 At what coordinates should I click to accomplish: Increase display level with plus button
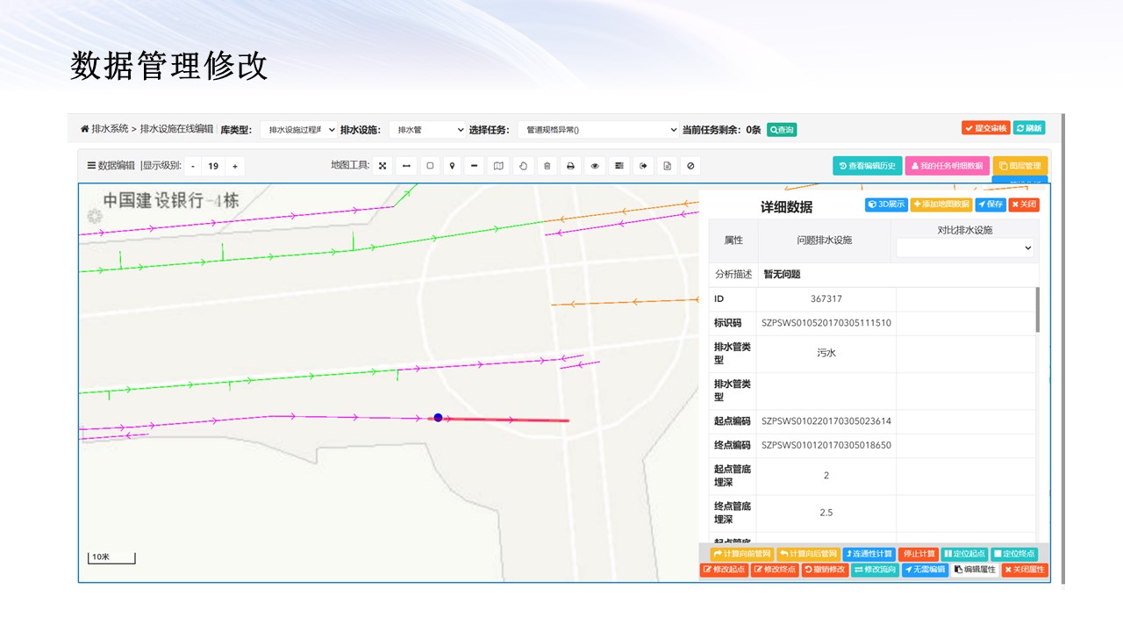click(x=235, y=166)
